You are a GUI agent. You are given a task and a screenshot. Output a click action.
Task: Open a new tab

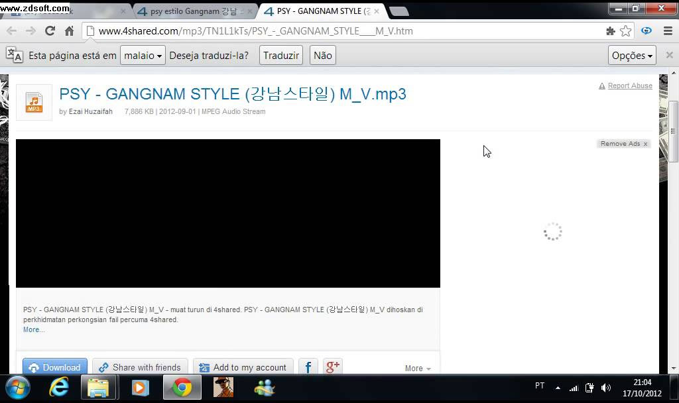click(399, 11)
